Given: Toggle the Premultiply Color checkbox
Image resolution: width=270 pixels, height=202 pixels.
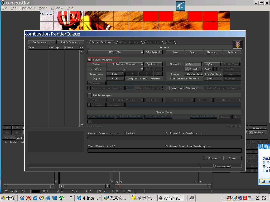Looking at the screenshot, I should (x=186, y=69).
